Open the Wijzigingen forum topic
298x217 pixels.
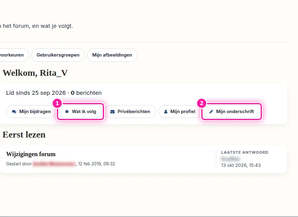(31, 154)
